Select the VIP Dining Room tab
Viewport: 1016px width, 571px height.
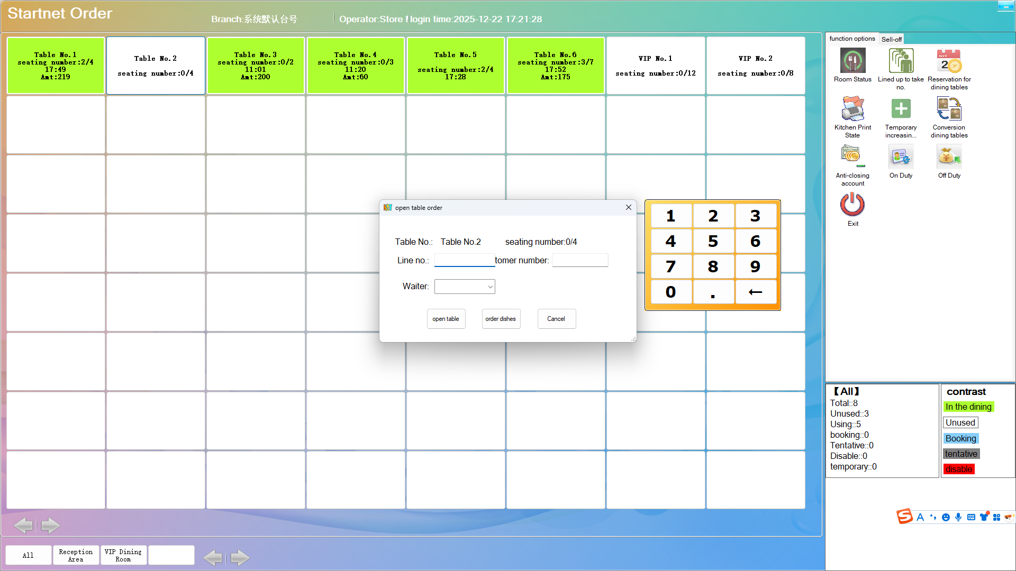pos(123,555)
